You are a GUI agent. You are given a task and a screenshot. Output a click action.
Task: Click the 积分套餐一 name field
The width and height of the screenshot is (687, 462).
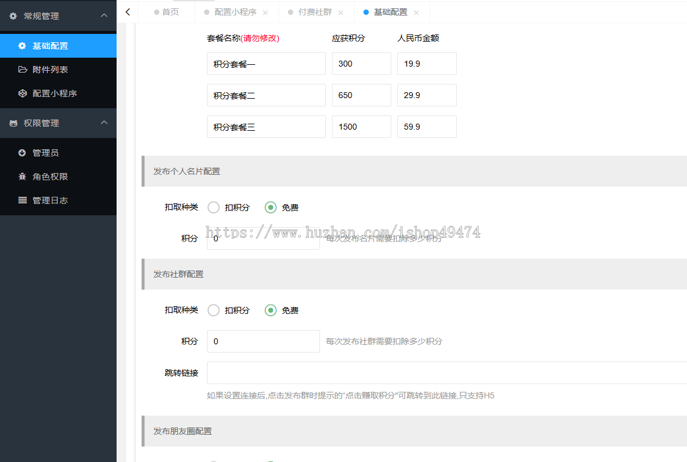pos(266,64)
